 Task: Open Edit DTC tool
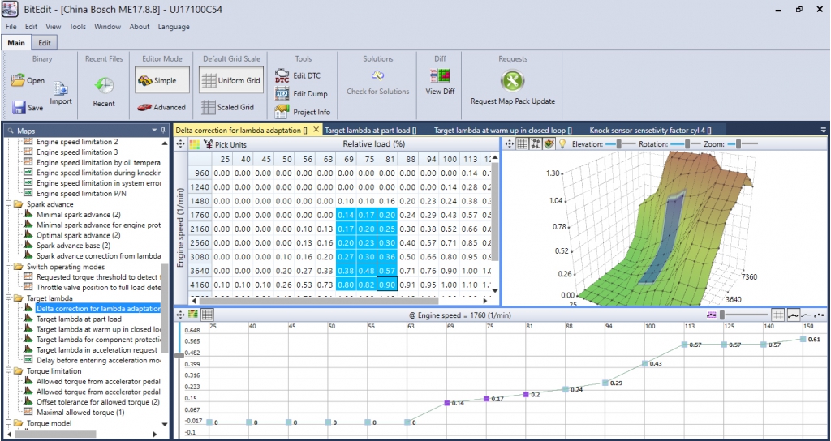point(297,75)
